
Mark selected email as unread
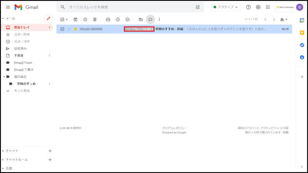click(x=108, y=19)
